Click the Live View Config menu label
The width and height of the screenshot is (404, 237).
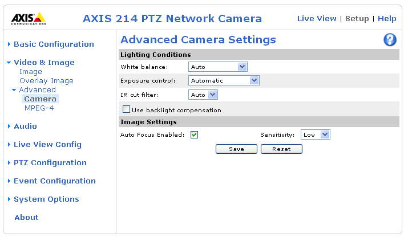click(x=47, y=144)
